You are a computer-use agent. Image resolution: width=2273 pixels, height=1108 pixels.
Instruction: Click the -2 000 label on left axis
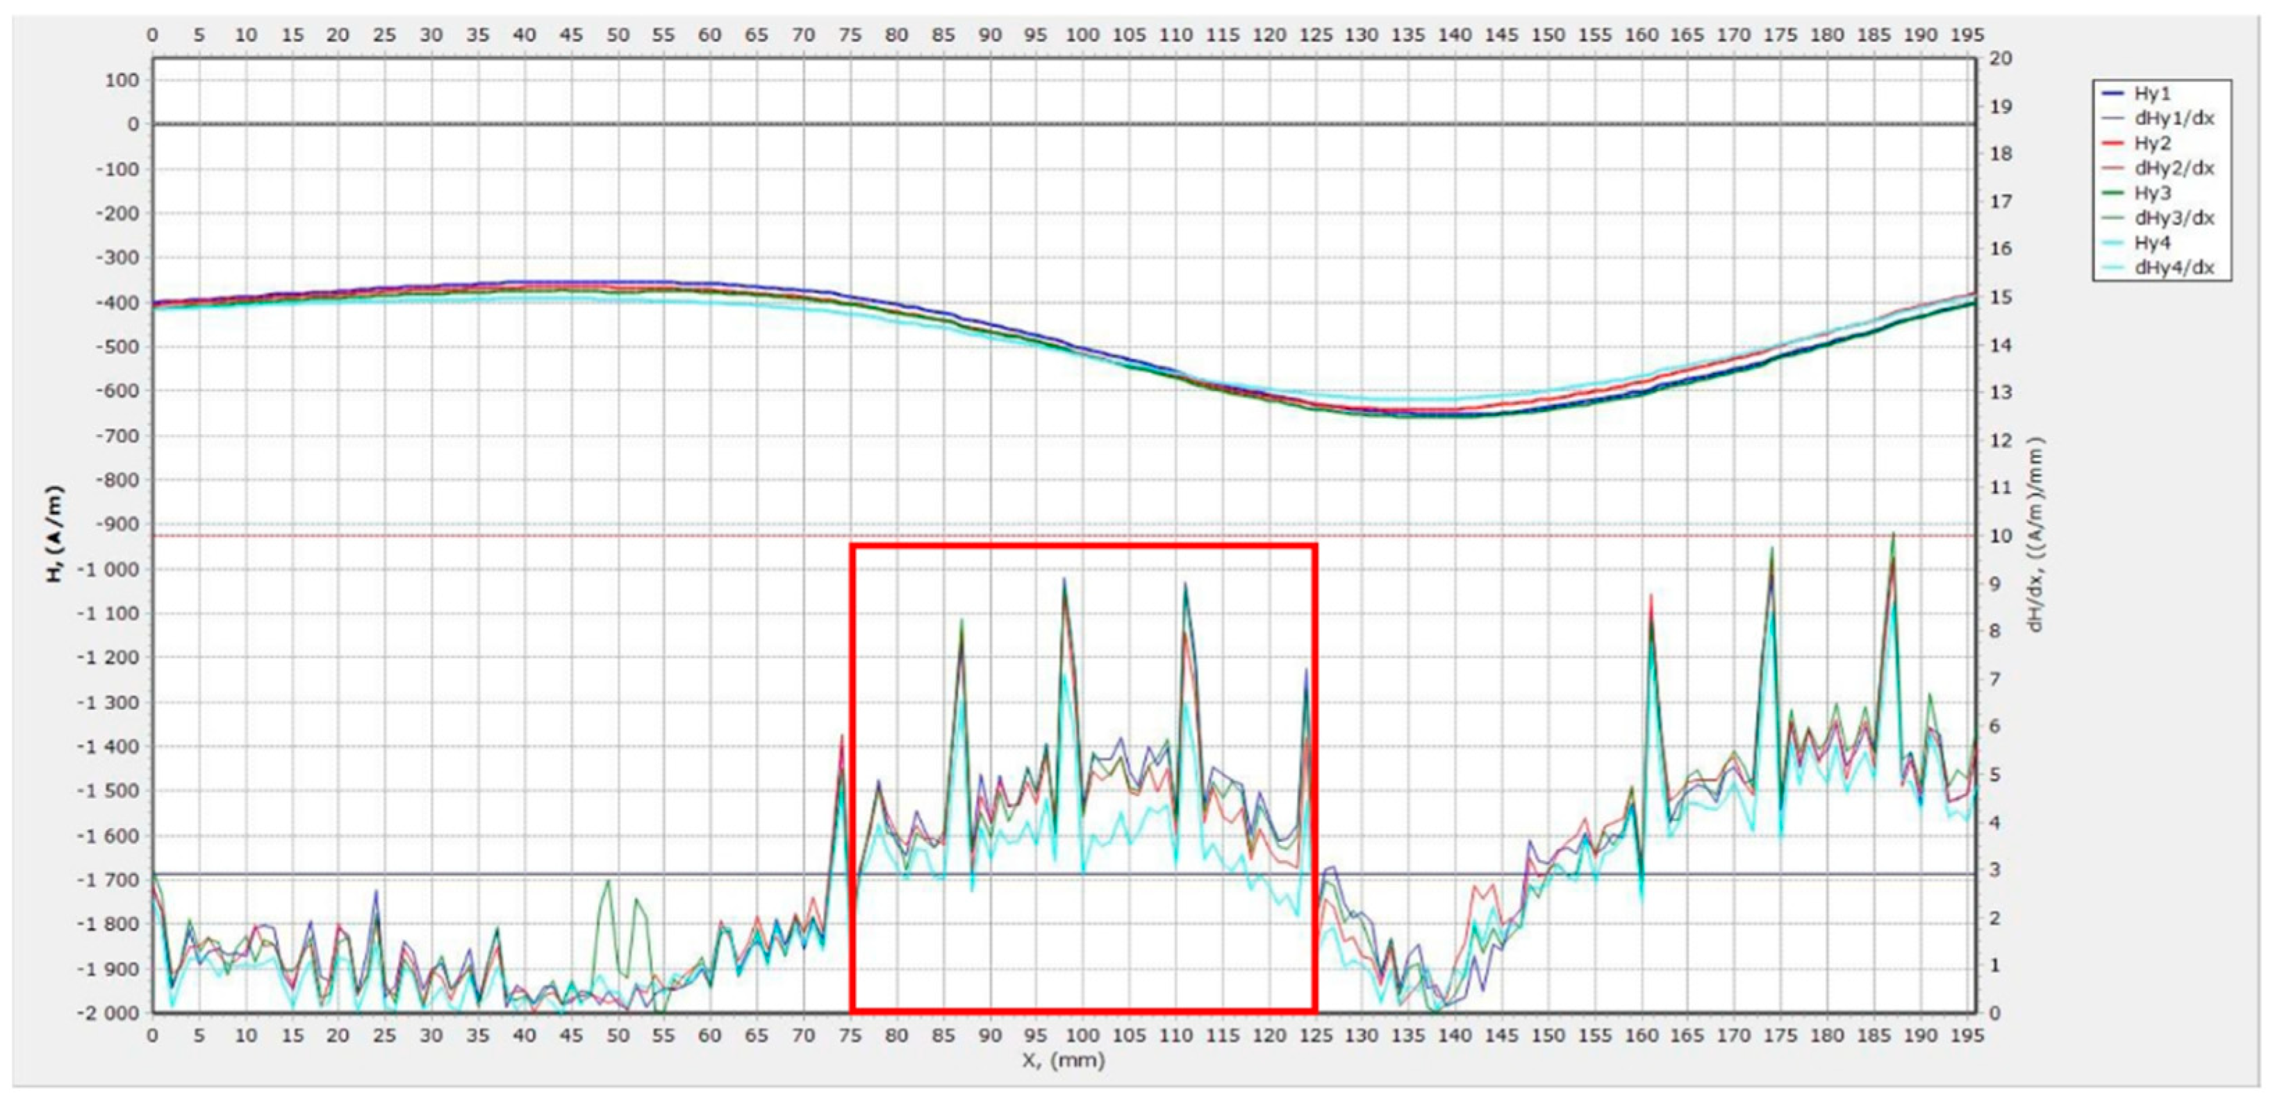click(107, 1013)
